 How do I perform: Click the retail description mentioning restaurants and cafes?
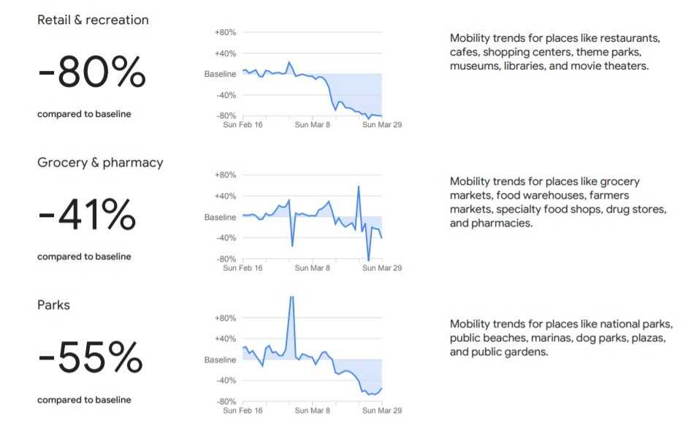(556, 52)
